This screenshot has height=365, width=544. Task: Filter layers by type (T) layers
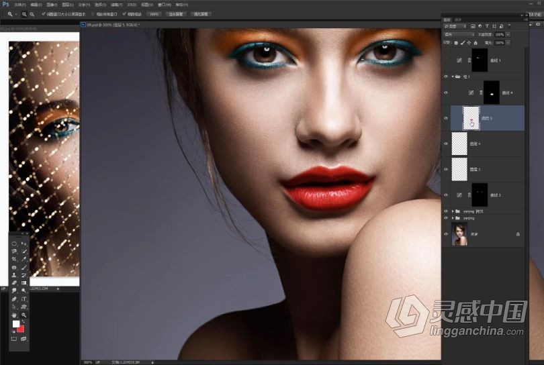(487, 26)
